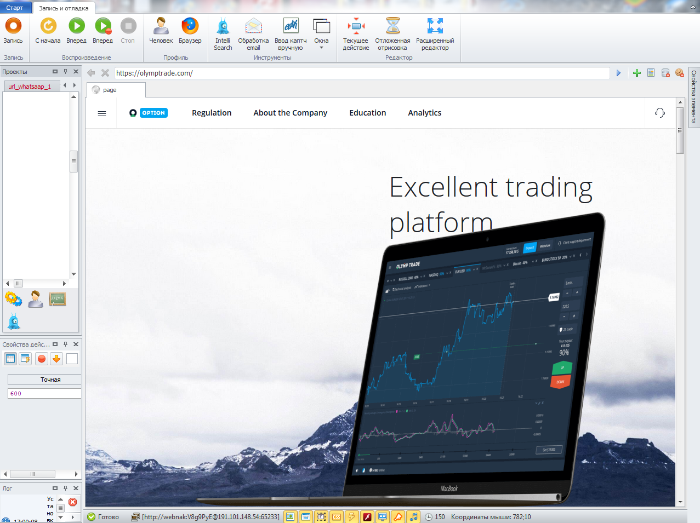Maximize the Проекты panel
This screenshot has width=700, height=523.
(x=55, y=72)
